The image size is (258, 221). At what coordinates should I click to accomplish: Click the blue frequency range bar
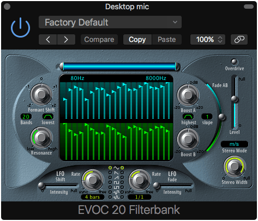(x=119, y=66)
